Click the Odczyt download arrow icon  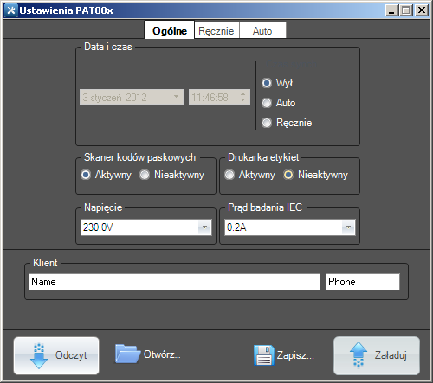[x=39, y=355]
